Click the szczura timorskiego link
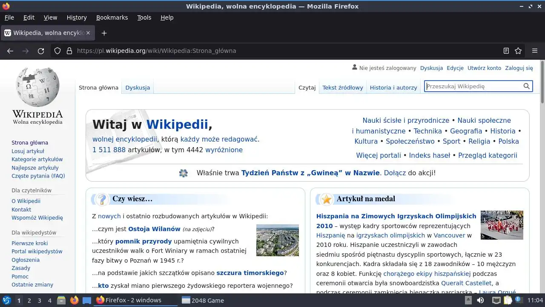Image resolution: width=545 pixels, height=307 pixels. [250, 273]
